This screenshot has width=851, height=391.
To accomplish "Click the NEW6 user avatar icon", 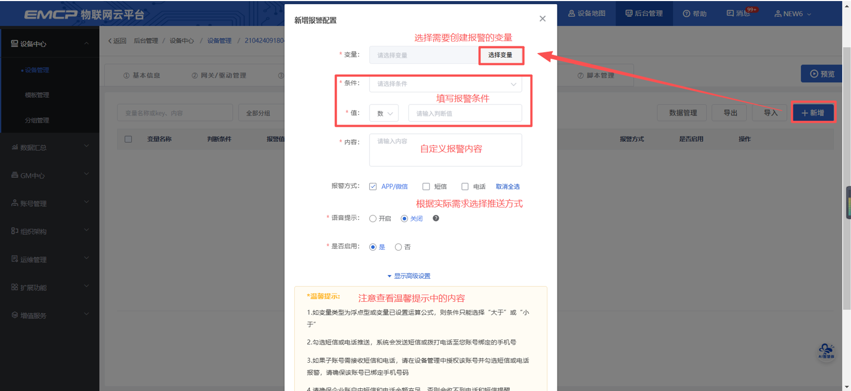I will 778,14.
